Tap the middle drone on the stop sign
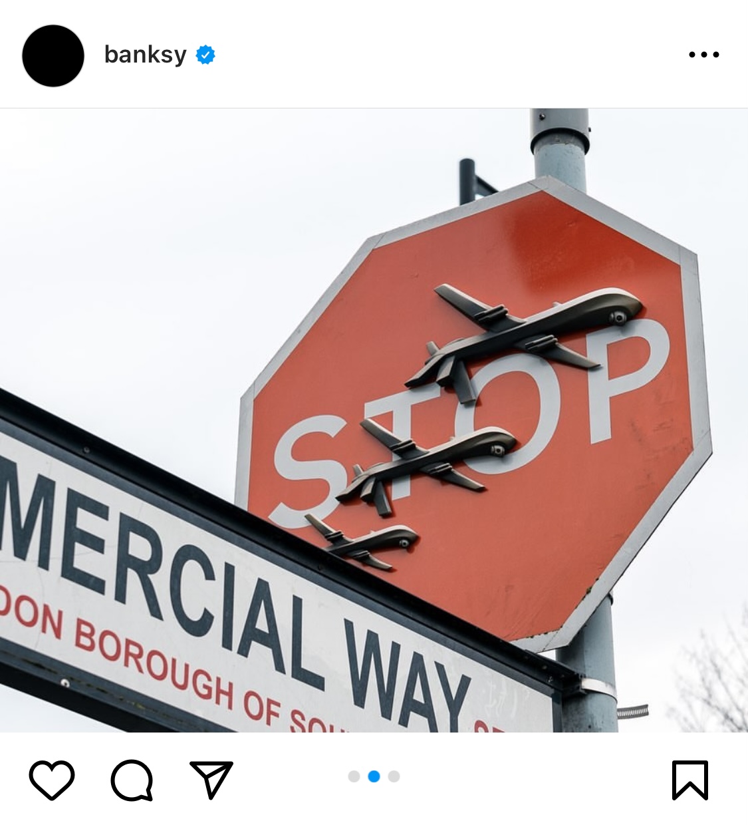Image resolution: width=748 pixels, height=825 pixels. [x=426, y=462]
